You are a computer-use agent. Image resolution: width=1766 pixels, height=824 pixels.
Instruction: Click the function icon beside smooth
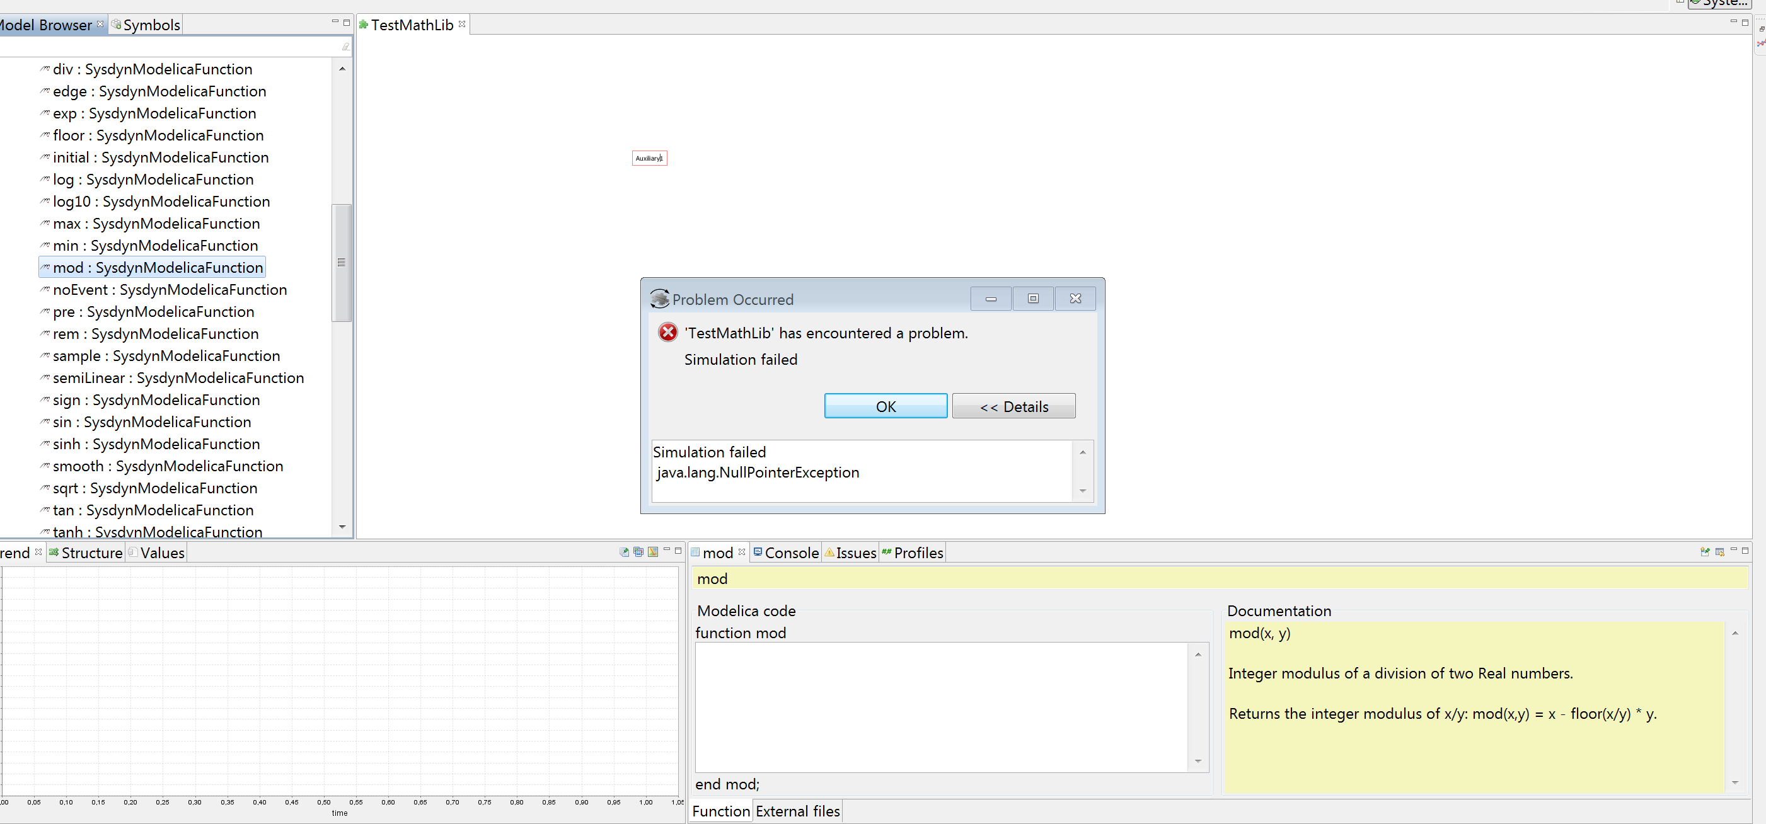tap(45, 465)
